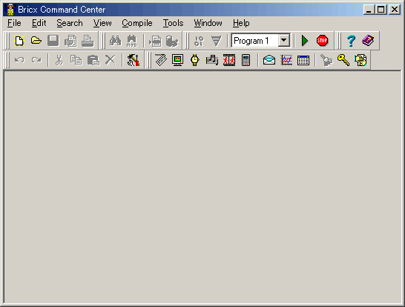The image size is (405, 307).
Task: Open a file with folder icon
Action: tap(36, 41)
